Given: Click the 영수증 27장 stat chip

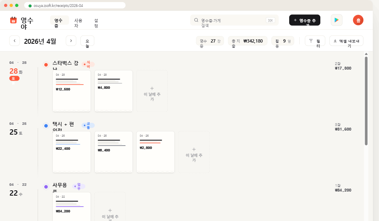Looking at the screenshot, I should click(210, 42).
